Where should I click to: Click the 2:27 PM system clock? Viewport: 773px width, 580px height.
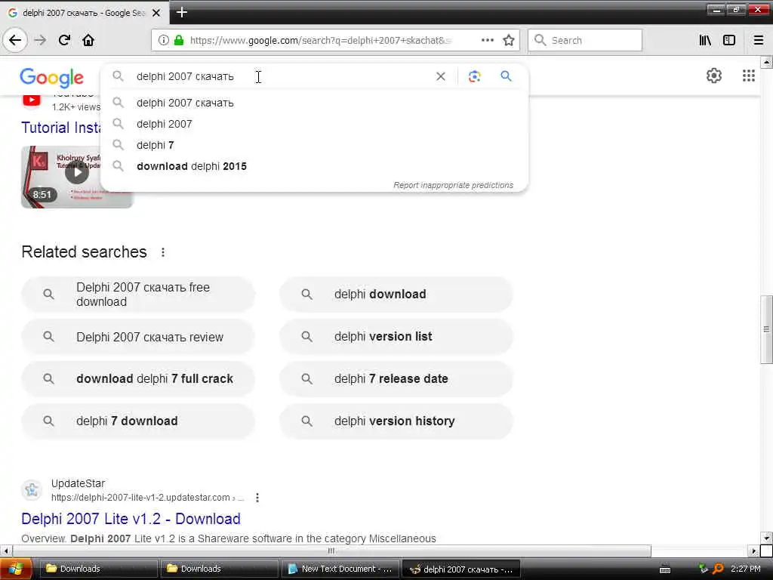click(745, 569)
